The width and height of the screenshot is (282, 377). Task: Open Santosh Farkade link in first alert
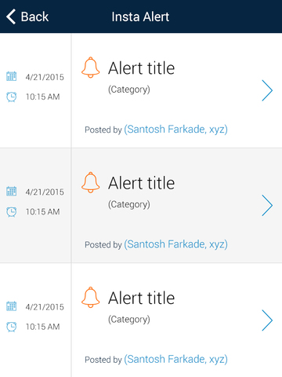tap(175, 130)
